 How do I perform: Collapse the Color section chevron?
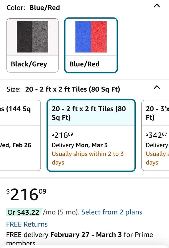pos(157,5)
